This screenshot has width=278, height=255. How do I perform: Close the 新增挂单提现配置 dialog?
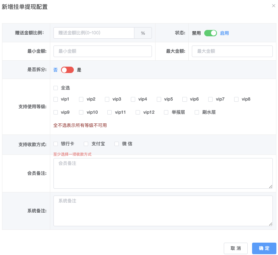coord(273,6)
